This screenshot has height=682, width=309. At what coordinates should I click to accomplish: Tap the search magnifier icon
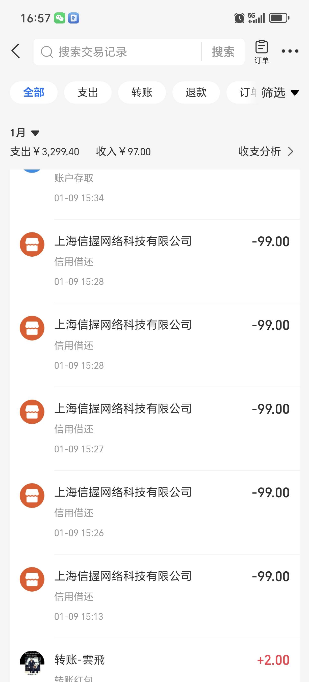tap(47, 52)
